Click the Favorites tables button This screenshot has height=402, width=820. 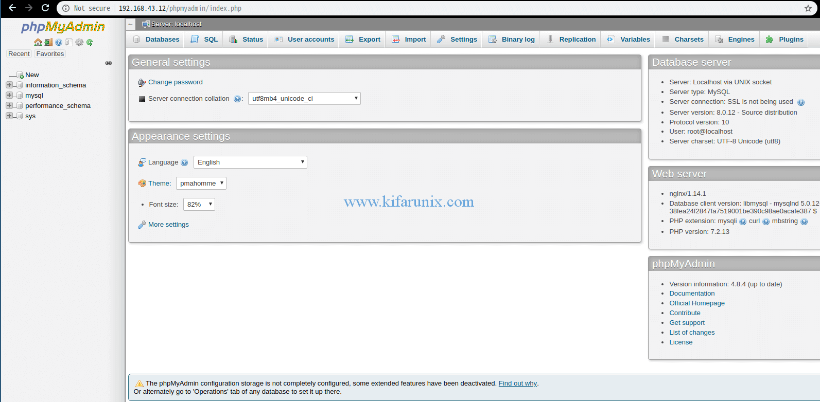pyautogui.click(x=50, y=54)
